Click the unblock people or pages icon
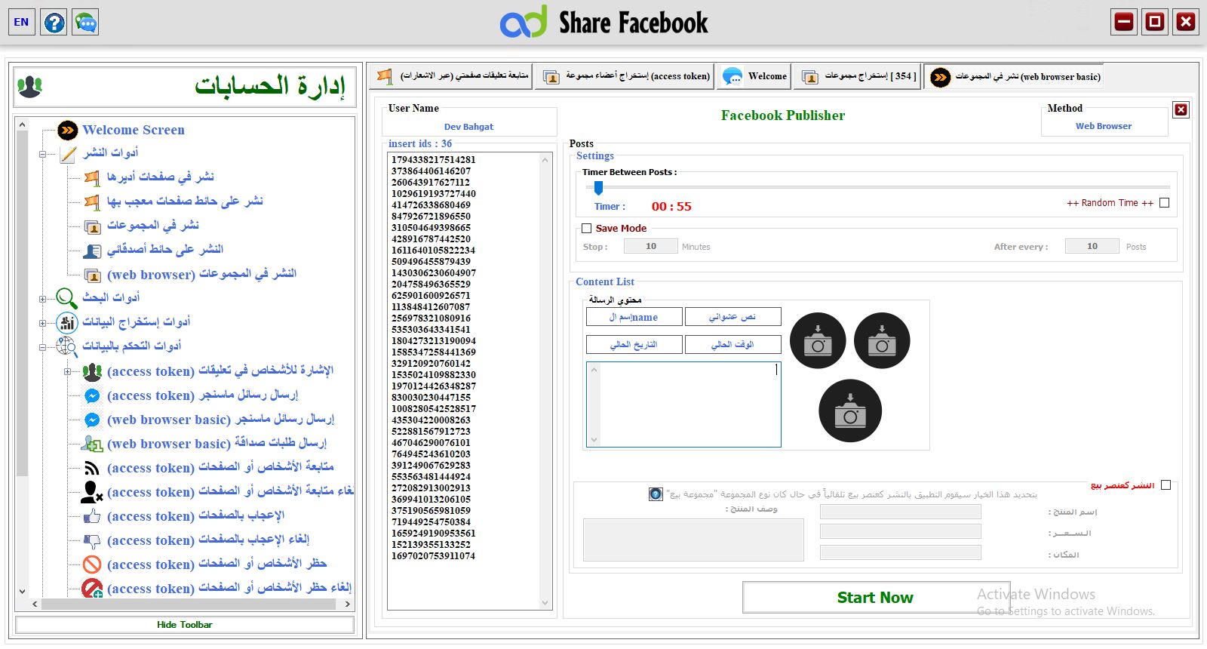Screen dimensions: 1207x649 (92, 589)
